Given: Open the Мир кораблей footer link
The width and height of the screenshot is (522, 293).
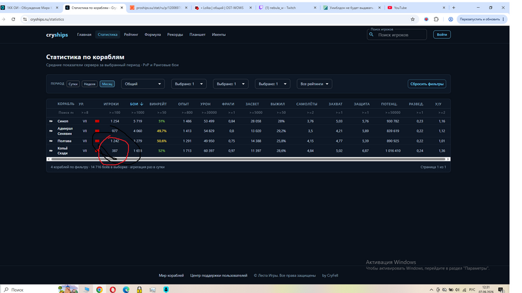Looking at the screenshot, I should coord(171,275).
